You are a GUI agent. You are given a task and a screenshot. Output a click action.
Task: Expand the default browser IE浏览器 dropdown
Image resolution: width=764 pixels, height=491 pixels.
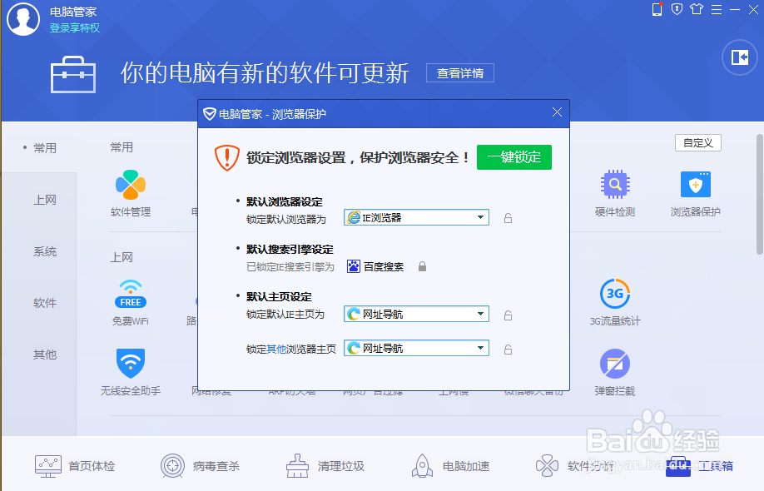coord(416,218)
